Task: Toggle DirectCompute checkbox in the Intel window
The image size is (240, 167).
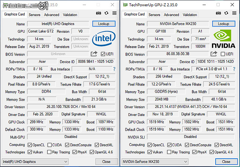Action: coord(67,145)
